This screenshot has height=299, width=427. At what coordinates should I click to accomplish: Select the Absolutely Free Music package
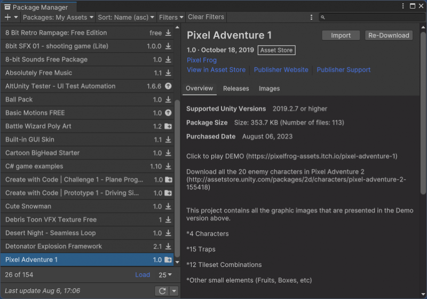(x=87, y=73)
